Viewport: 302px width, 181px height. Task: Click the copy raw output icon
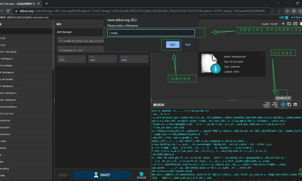pos(289,105)
